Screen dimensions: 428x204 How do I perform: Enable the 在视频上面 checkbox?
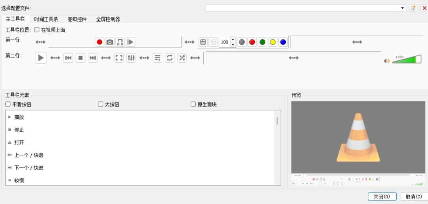pos(36,30)
